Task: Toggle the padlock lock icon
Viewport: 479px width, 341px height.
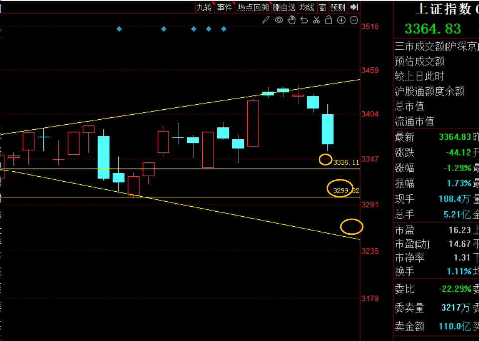Action: coord(328,20)
